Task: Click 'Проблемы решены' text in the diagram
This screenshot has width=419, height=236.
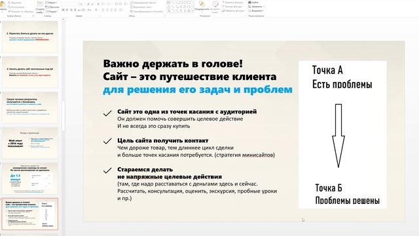Action: point(348,200)
